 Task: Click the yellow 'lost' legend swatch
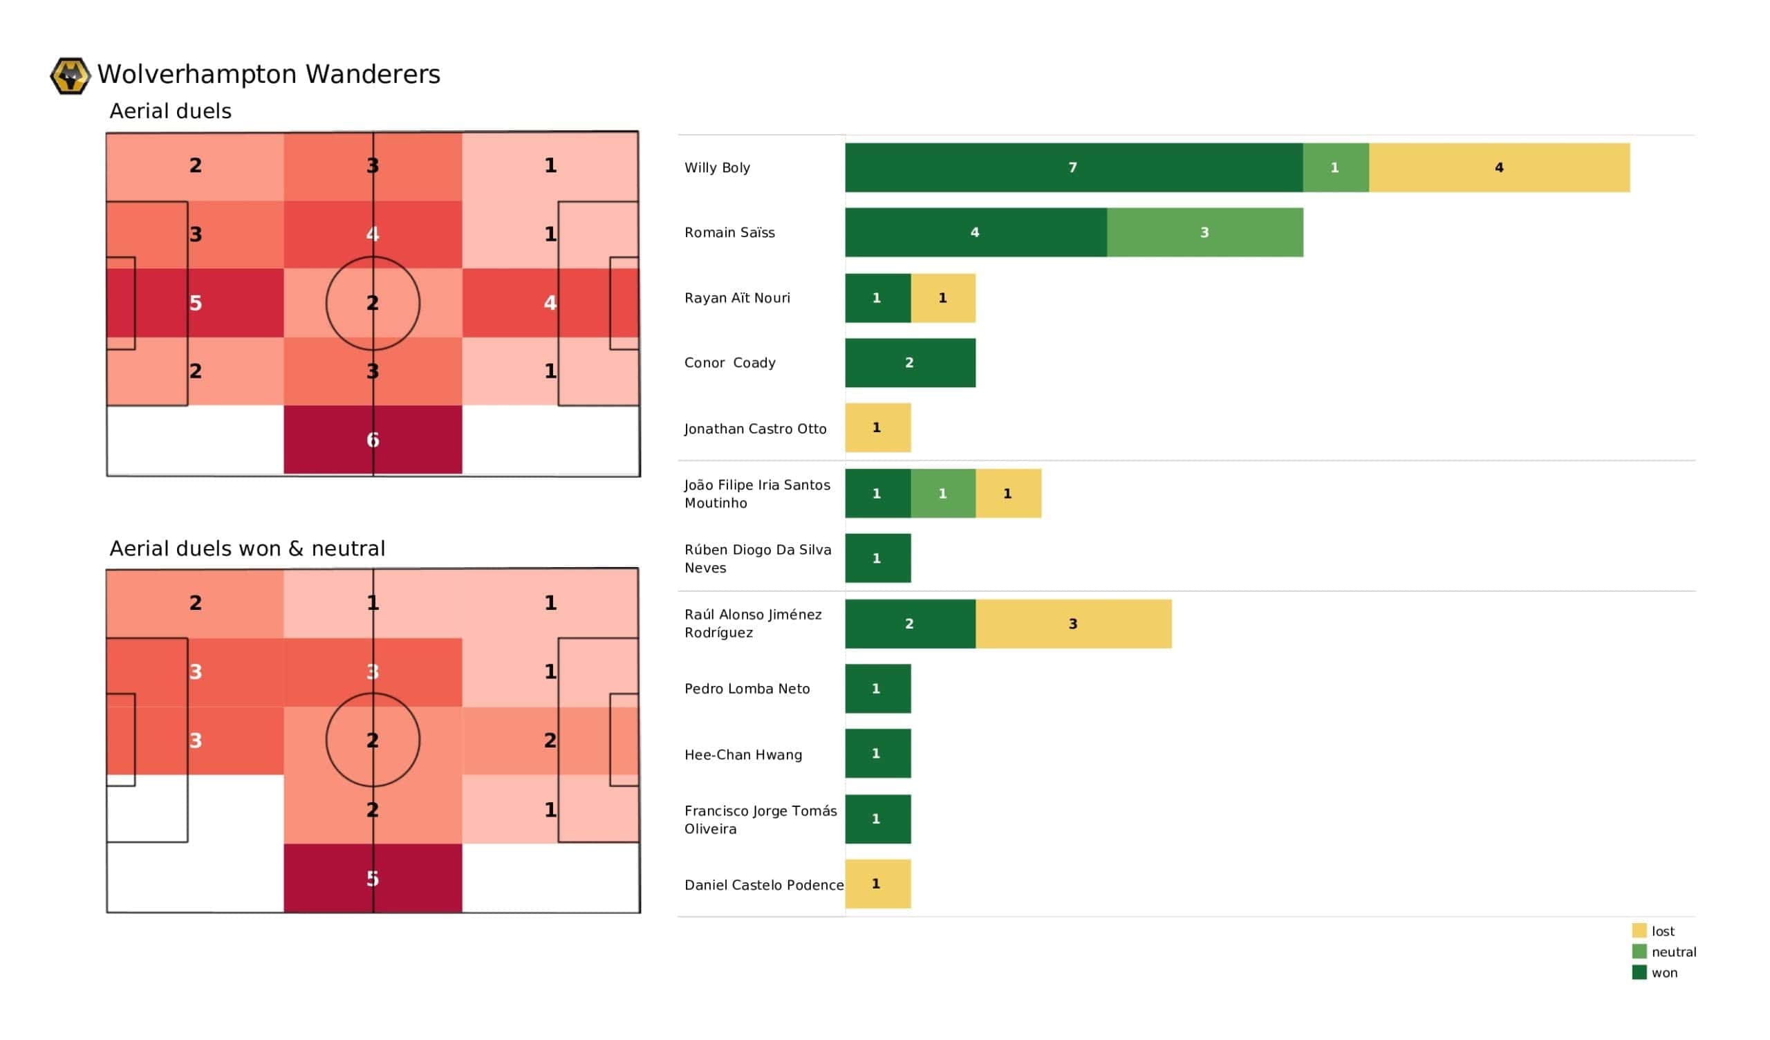pyautogui.click(x=1639, y=930)
